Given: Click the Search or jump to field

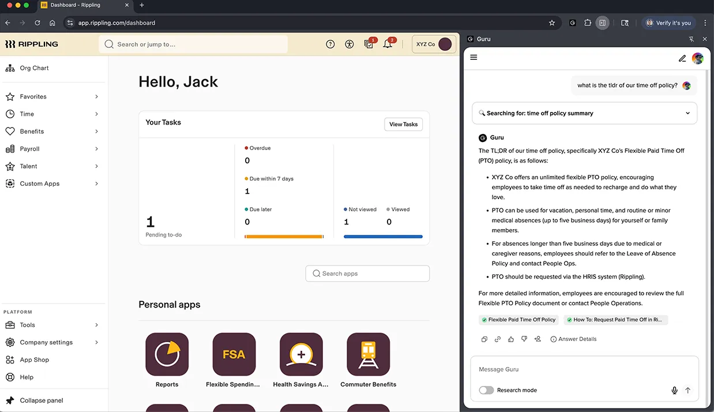Looking at the screenshot, I should 193,44.
